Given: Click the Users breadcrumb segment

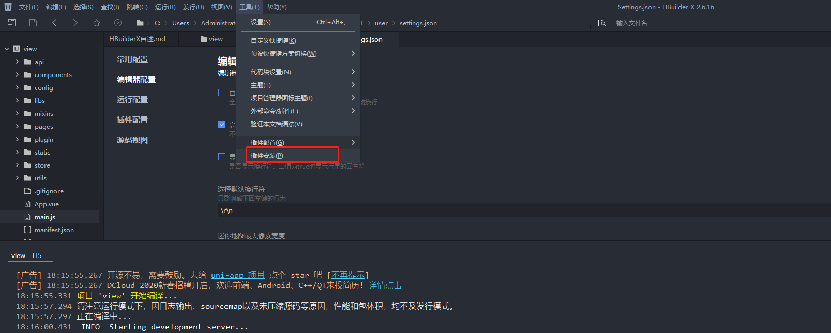Looking at the screenshot, I should coord(180,23).
